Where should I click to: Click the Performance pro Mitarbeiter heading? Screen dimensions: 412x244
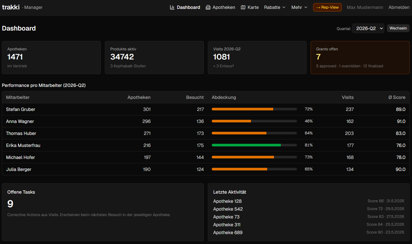pos(44,85)
